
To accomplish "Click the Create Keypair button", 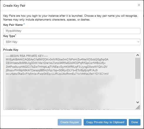I will point(69,122).
